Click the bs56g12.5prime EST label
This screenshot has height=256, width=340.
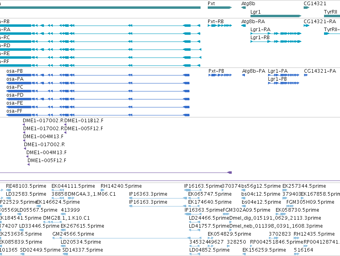tap(261, 186)
